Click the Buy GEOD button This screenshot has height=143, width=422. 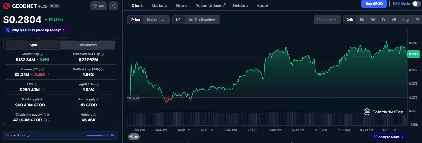[x=374, y=4]
